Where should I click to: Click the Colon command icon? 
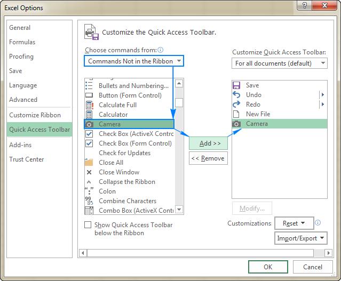click(x=89, y=191)
